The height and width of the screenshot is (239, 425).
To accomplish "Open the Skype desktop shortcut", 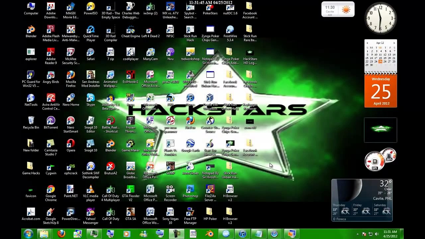I will point(91,100).
